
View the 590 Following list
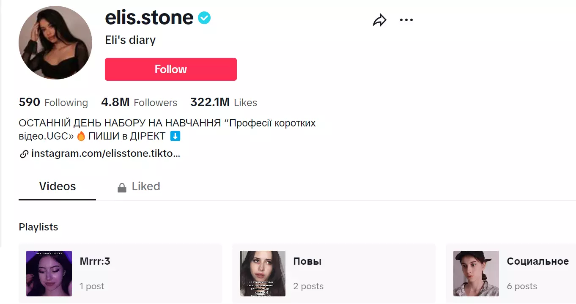tap(53, 102)
